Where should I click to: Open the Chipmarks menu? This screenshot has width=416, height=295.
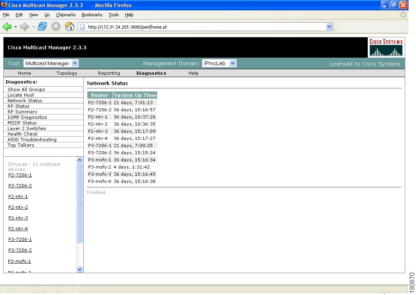(65, 15)
